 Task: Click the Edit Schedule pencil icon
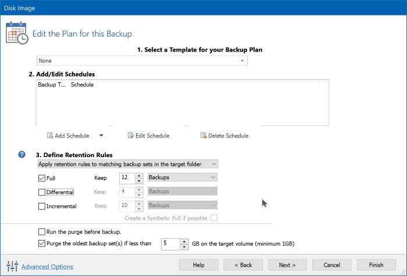pos(131,136)
